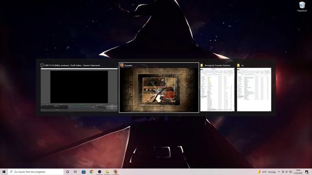Switch to the rightmost File Explorer window preview
Screen dimensions: 312x175
point(254,89)
